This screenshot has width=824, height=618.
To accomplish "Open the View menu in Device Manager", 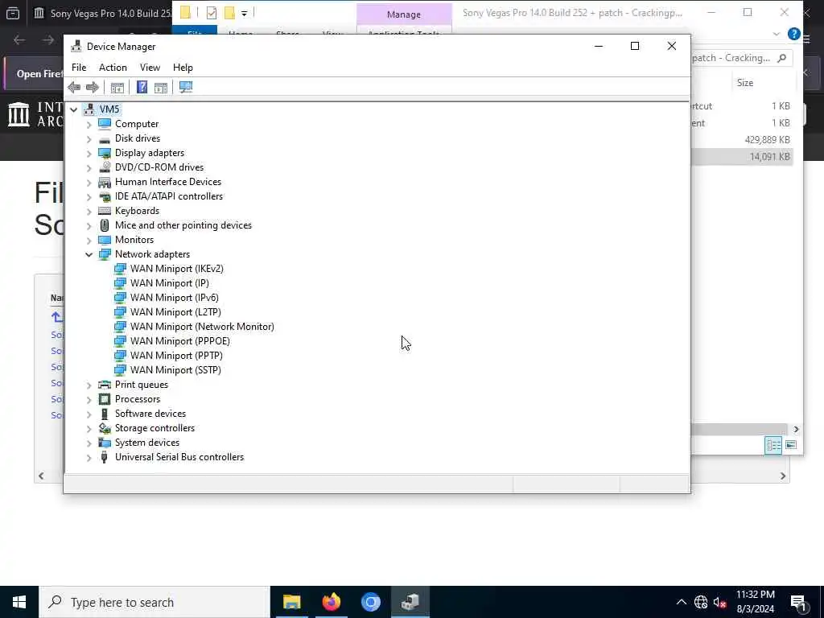I will point(150,68).
